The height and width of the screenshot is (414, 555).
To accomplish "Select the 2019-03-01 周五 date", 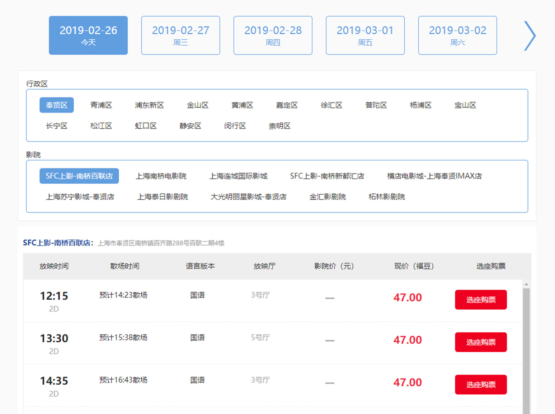I will pos(365,35).
